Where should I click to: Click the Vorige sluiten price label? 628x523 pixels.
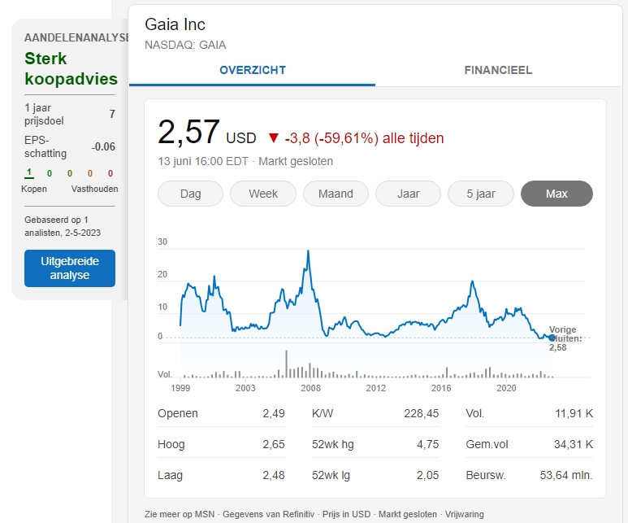[563, 338]
